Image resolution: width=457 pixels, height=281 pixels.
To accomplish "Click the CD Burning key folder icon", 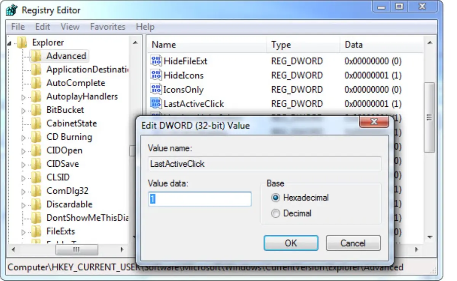I will [37, 137].
